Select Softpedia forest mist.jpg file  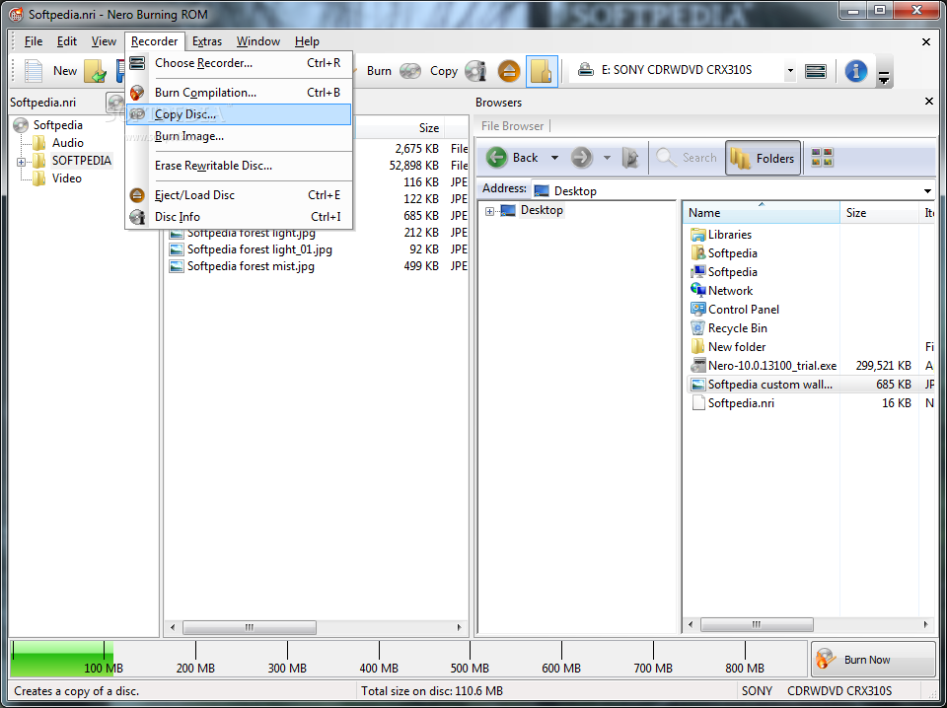pos(242,265)
